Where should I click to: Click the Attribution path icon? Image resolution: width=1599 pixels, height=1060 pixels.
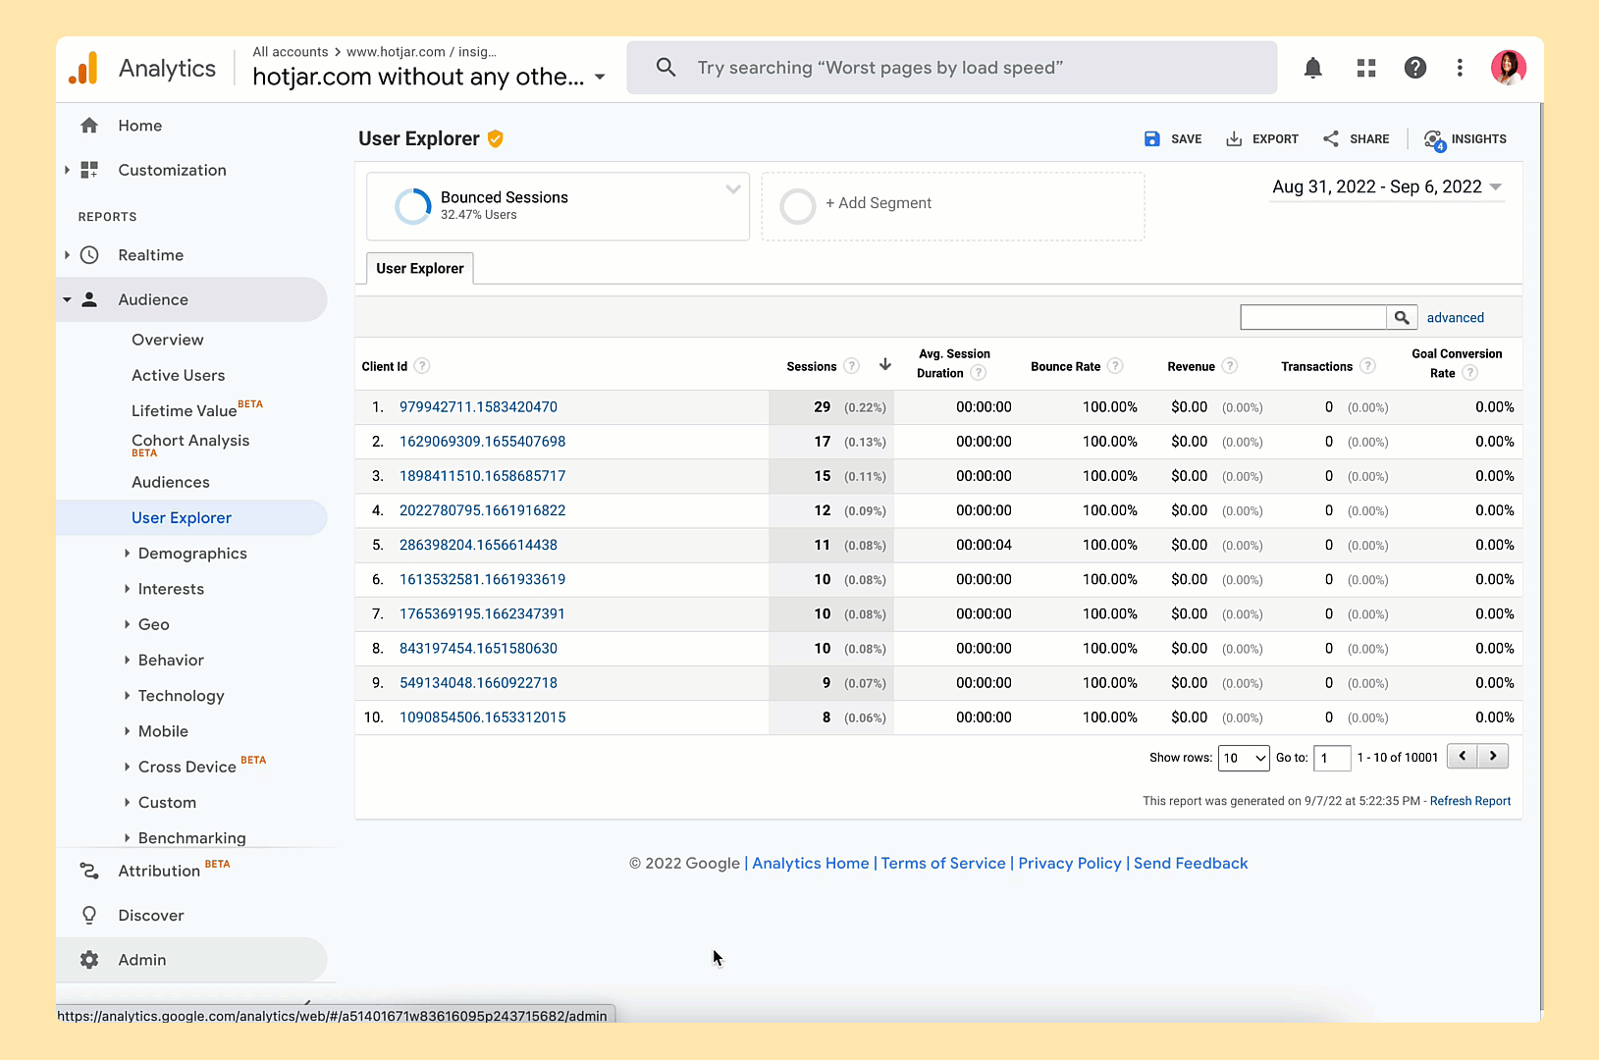point(89,871)
